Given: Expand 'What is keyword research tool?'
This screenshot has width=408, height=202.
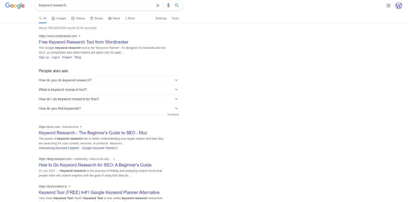Looking at the screenshot, I should click(x=109, y=90).
